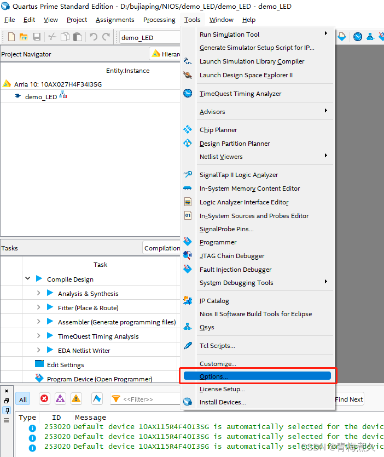Screen dimensions: 384x457
Task: Click the Find Next button
Action: click(349, 399)
